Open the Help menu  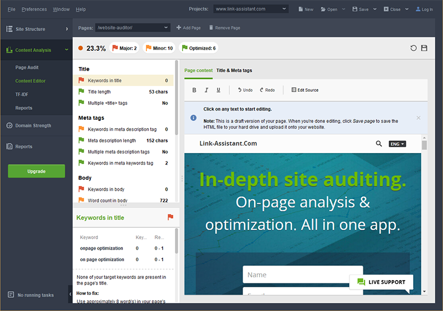80,9
